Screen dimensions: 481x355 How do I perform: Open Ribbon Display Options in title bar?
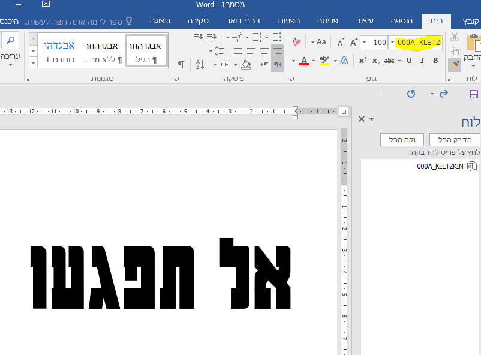[46, 4]
